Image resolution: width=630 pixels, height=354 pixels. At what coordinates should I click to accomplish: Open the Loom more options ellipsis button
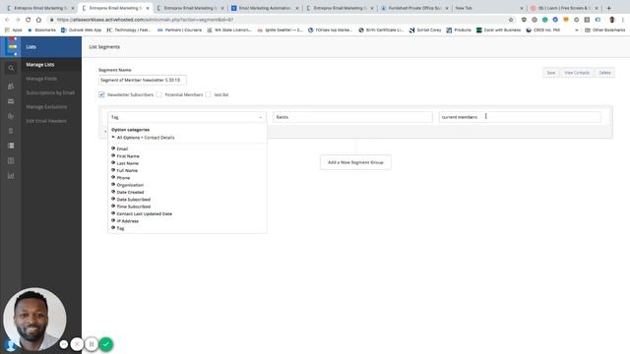[64, 344]
